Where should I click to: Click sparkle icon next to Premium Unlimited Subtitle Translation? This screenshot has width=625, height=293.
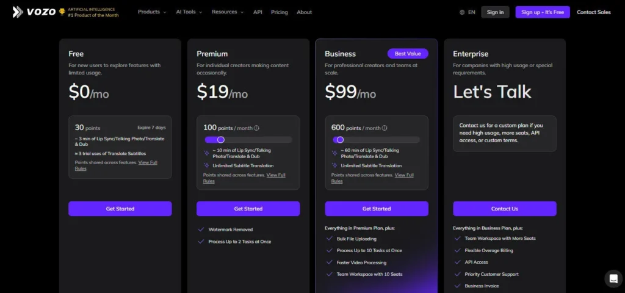coord(206,165)
